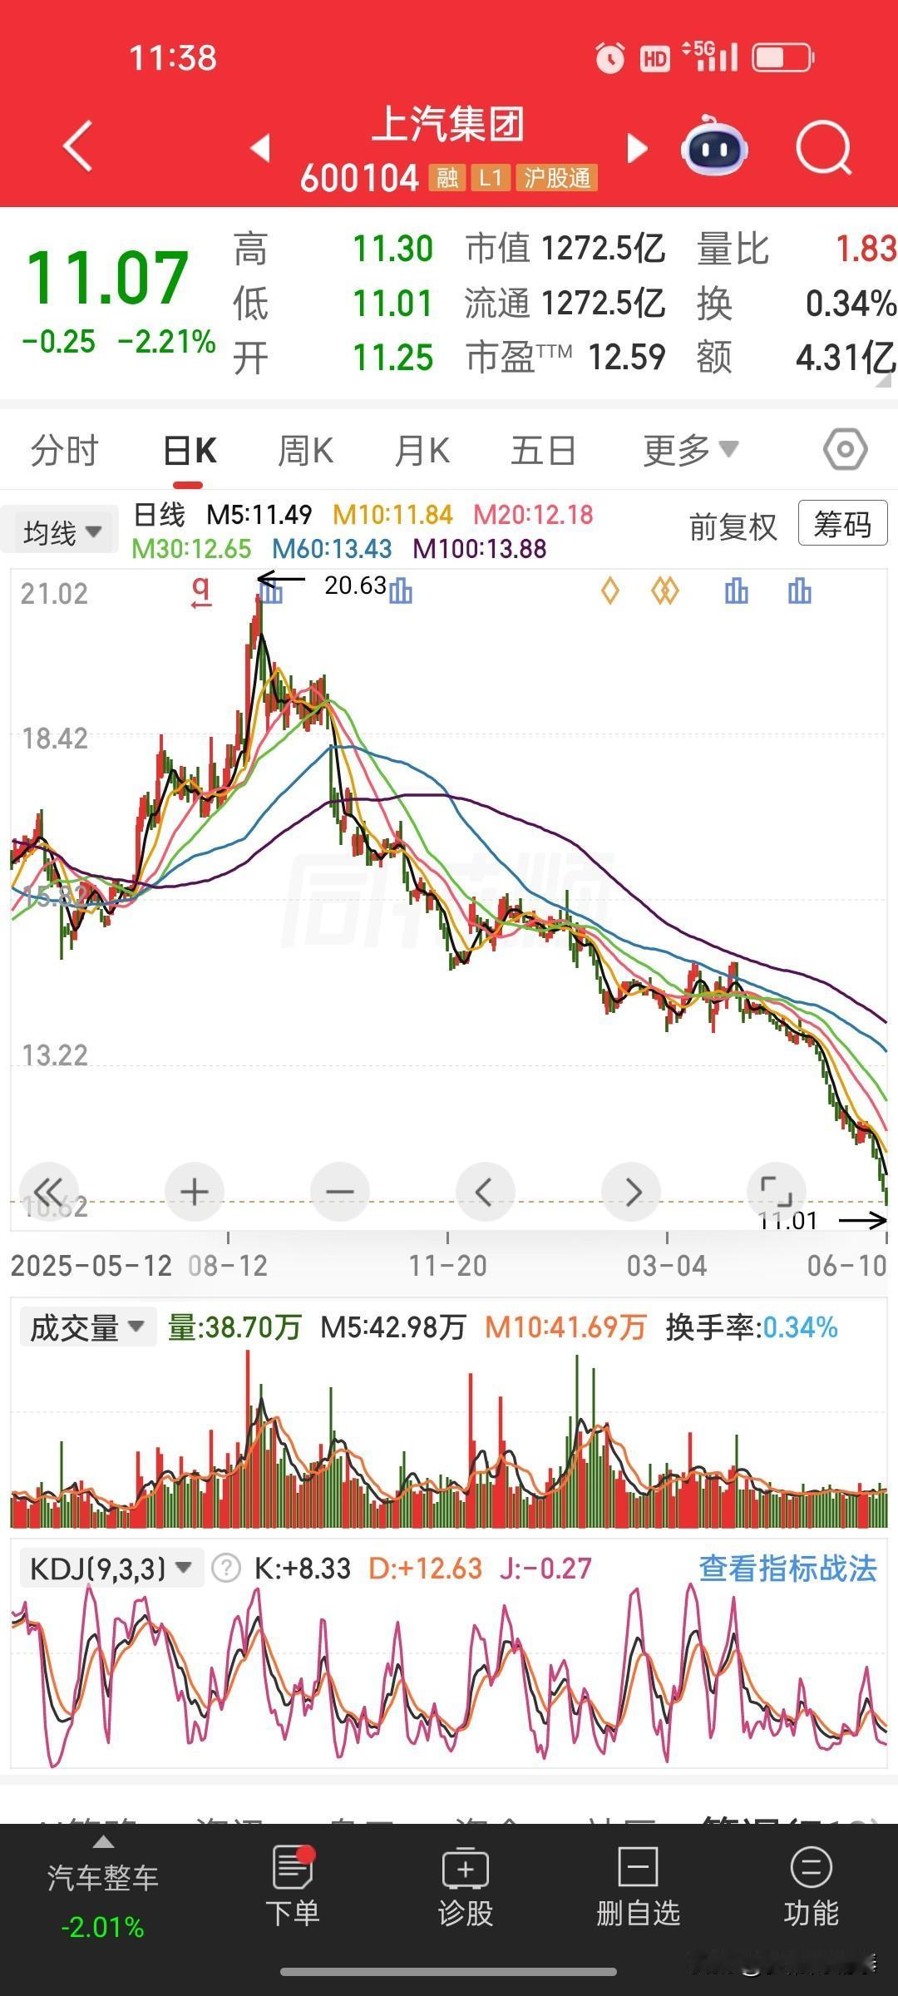The image size is (898, 1996).
Task: Jump to earliest data double-left button
Action: click(49, 1192)
